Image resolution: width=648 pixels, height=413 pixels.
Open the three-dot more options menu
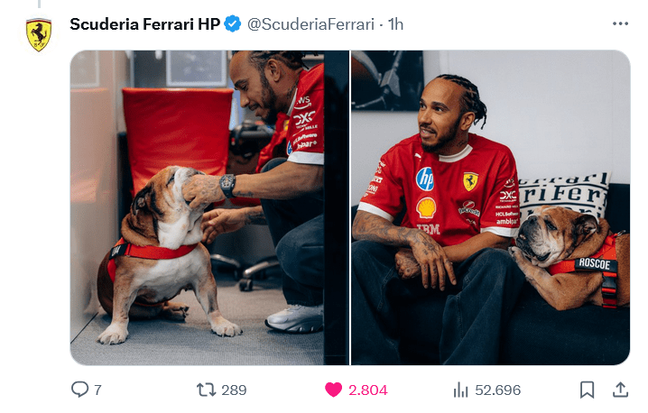pos(620,24)
